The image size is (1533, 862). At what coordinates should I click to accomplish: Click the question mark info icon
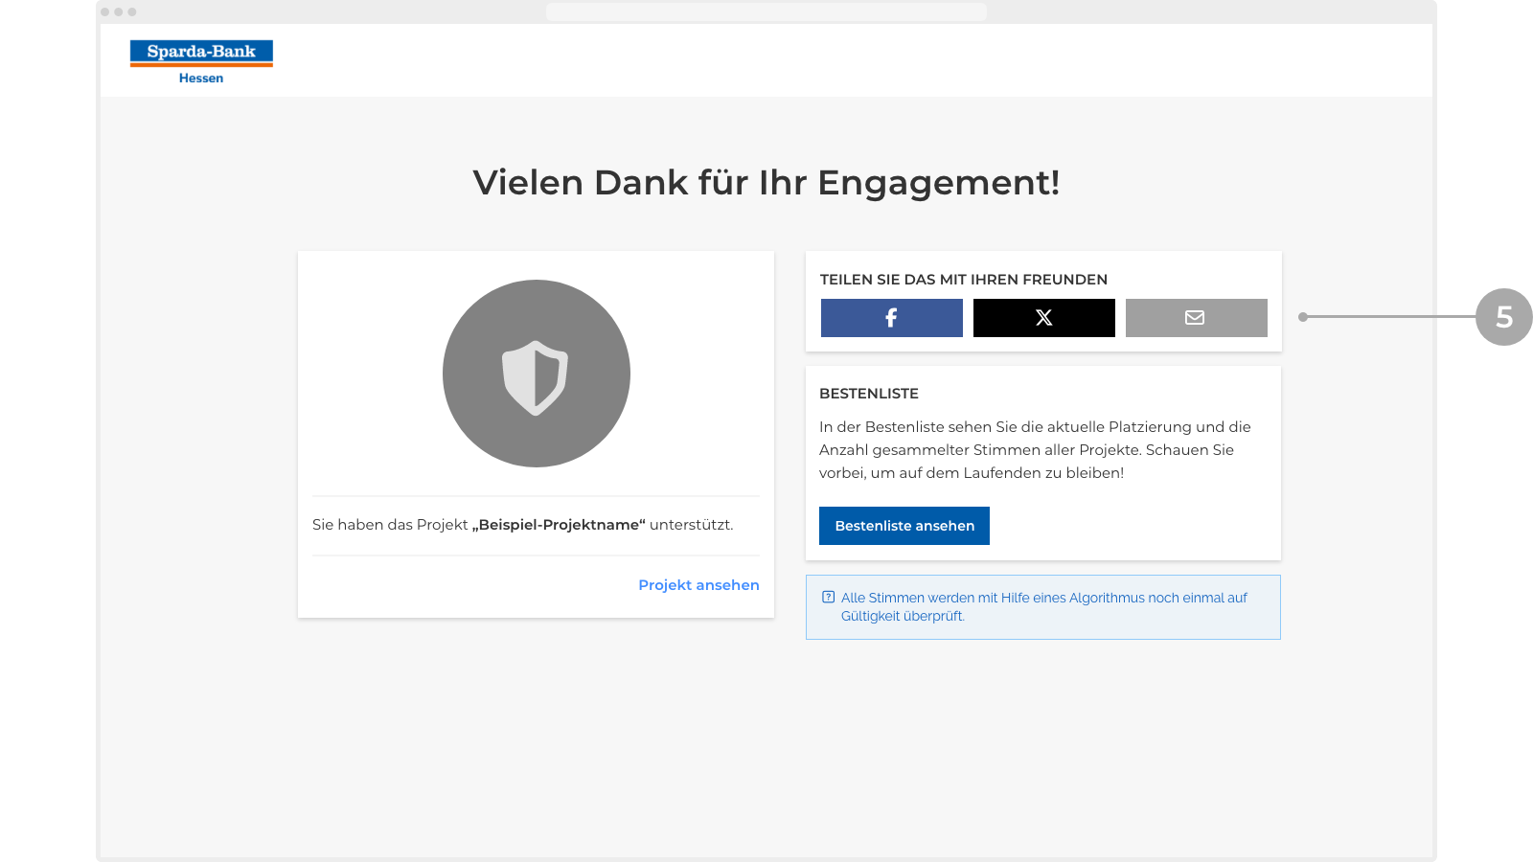tap(829, 597)
